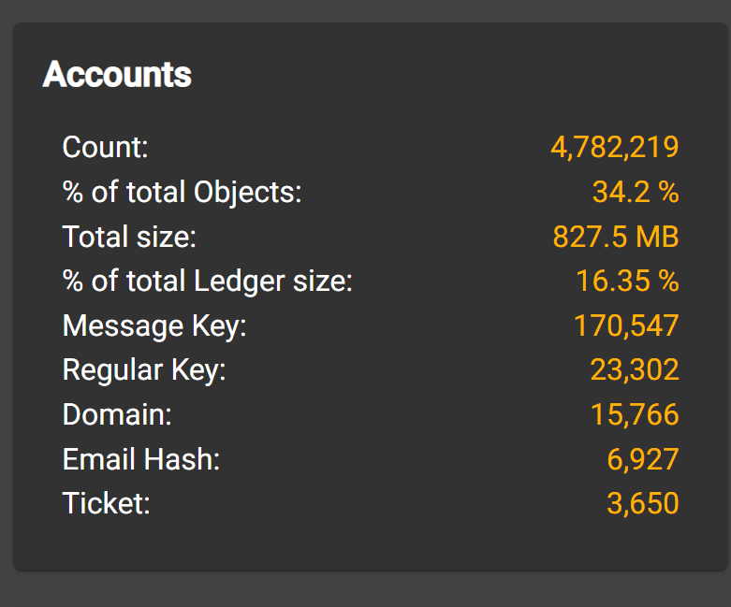Click the 170,547 Message Key value
This screenshot has height=607, width=731.
(x=626, y=325)
